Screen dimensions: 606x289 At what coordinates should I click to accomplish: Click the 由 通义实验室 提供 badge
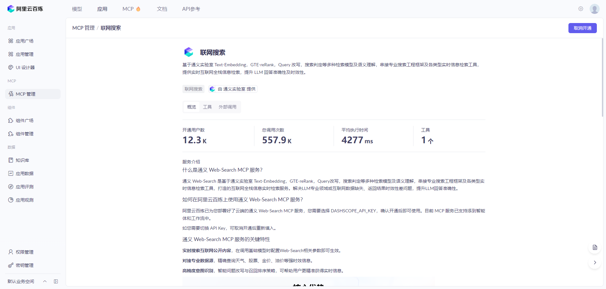233,89
